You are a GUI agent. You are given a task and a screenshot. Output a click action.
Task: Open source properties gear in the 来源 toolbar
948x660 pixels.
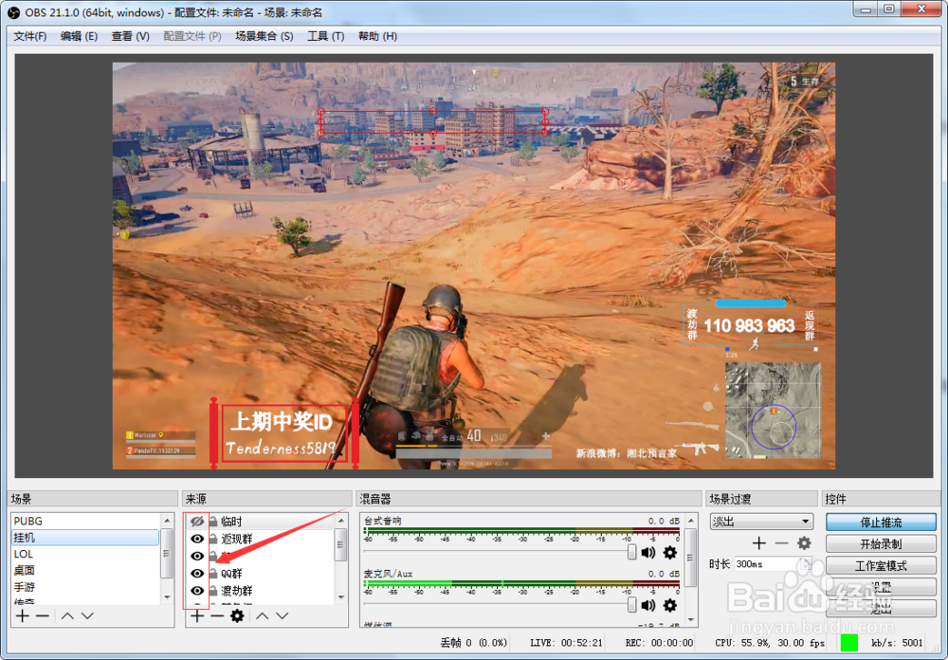[237, 615]
